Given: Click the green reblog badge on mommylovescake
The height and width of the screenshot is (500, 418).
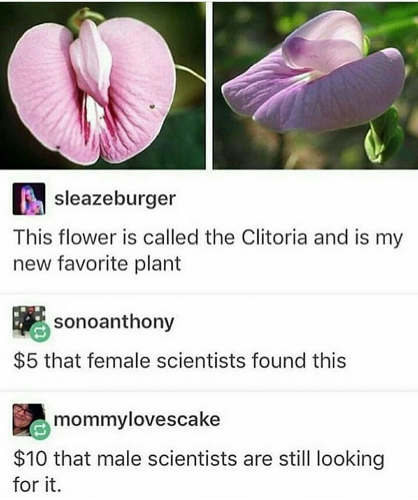Looking at the screenshot, I should click(40, 430).
